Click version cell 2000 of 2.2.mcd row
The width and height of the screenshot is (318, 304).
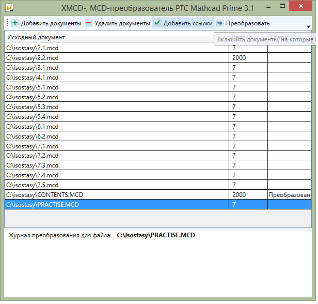248,58
